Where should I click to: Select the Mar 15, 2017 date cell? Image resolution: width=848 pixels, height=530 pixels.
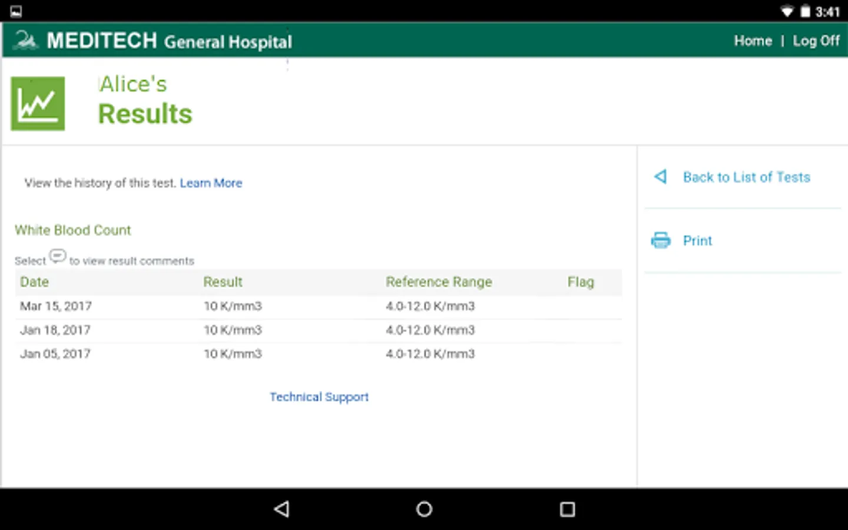point(56,306)
